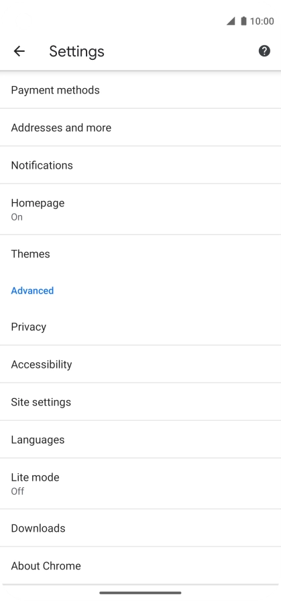
Task: Open Notifications settings
Action: tap(140, 165)
